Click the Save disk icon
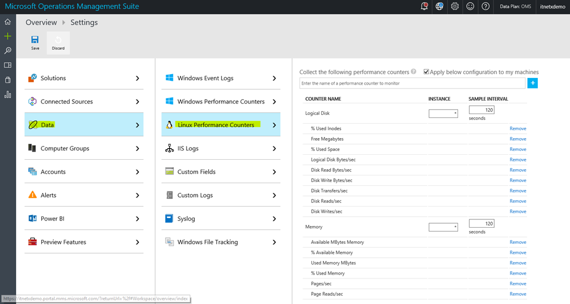 pyautogui.click(x=35, y=40)
